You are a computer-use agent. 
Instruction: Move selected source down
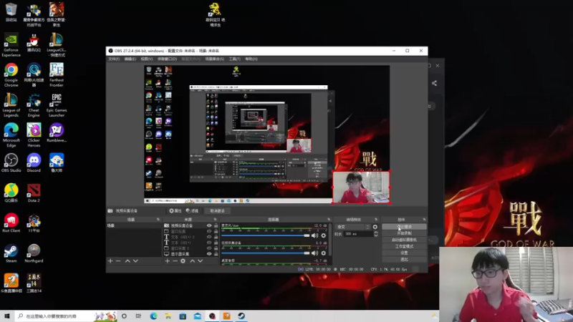click(201, 261)
